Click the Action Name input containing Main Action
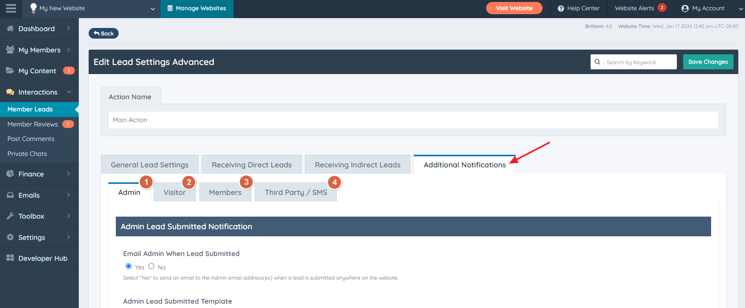Image resolution: width=745 pixels, height=308 pixels. (x=413, y=120)
